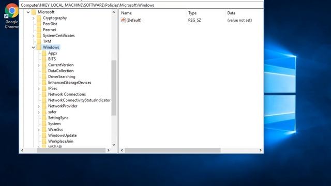Select the TPM key label
The width and height of the screenshot is (331, 186).
(x=47, y=41)
